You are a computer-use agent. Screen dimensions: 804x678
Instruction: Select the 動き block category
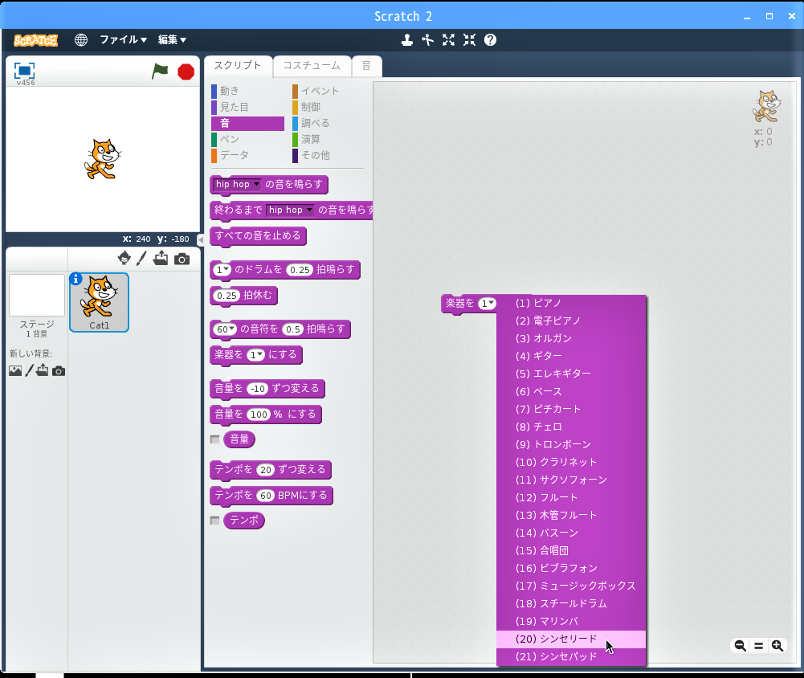point(230,91)
